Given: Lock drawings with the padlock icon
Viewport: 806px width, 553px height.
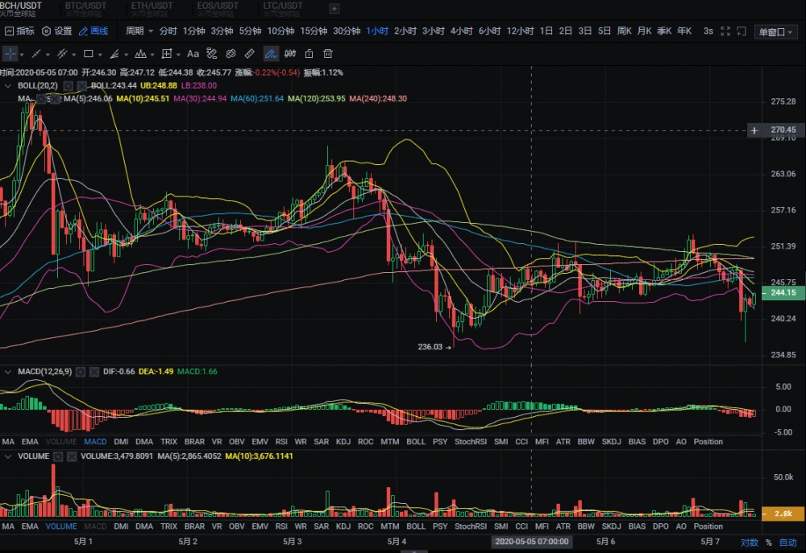Looking at the screenshot, I should click(x=310, y=54).
